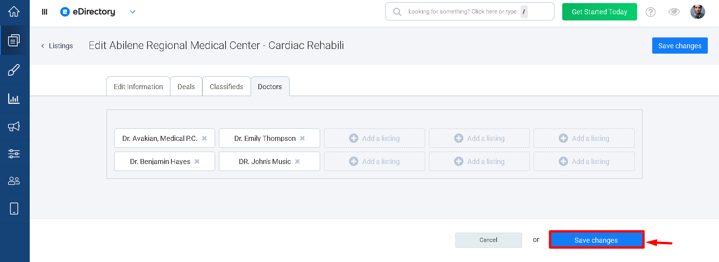The height and width of the screenshot is (262, 719).
Task: Open the users accounts sidebar icon
Action: coord(14,181)
